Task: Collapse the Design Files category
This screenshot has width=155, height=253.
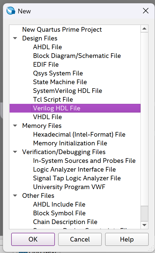Action: pyautogui.click(x=15, y=39)
